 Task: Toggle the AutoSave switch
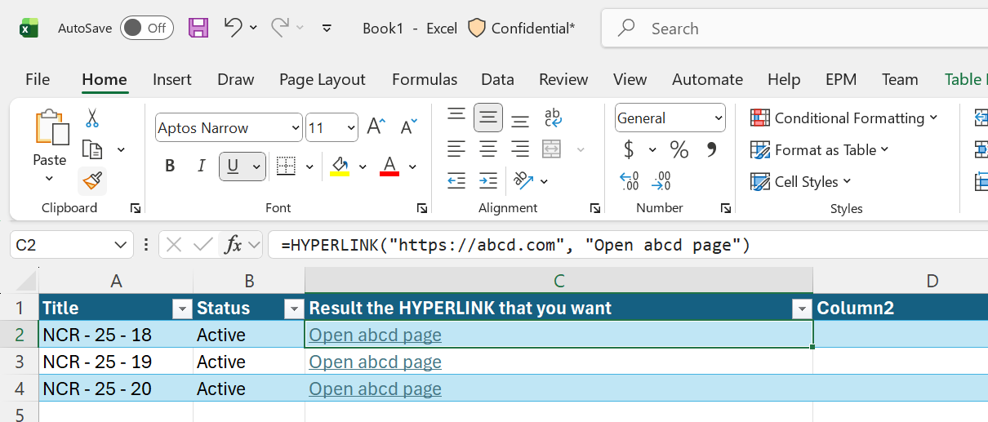146,28
